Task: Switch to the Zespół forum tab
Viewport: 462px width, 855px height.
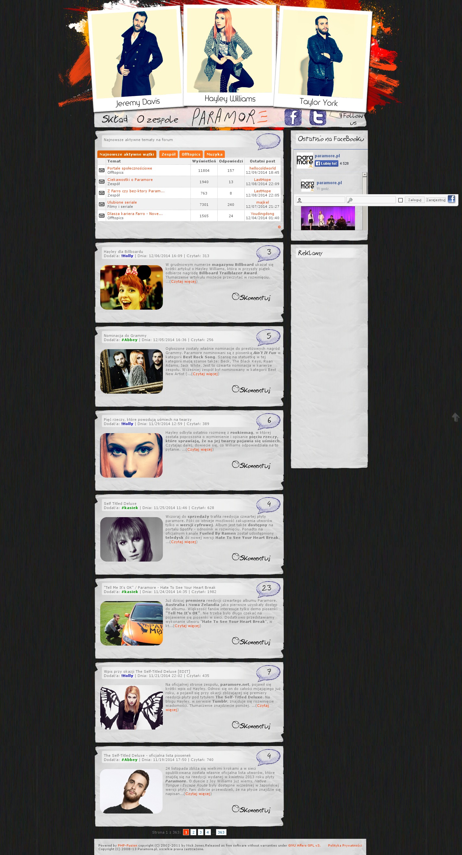Action: (x=168, y=154)
